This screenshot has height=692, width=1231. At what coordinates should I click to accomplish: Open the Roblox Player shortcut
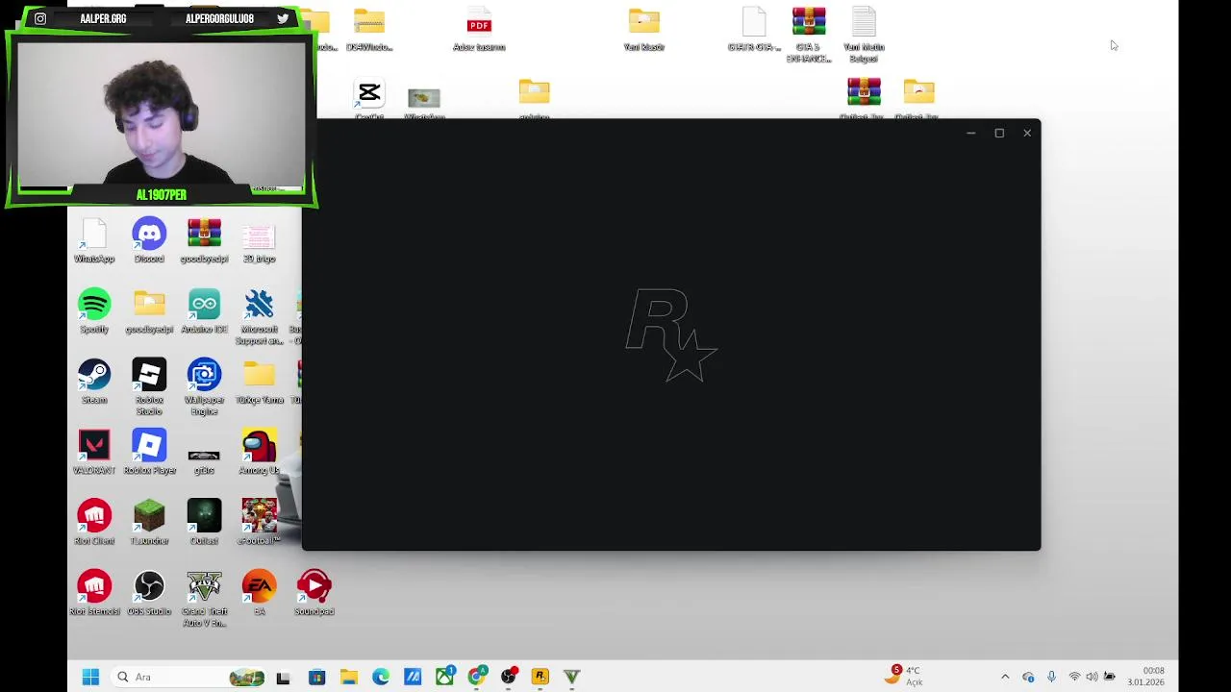[149, 451]
